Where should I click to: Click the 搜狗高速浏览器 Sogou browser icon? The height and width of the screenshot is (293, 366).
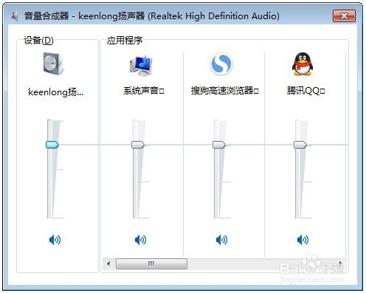[x=221, y=64]
